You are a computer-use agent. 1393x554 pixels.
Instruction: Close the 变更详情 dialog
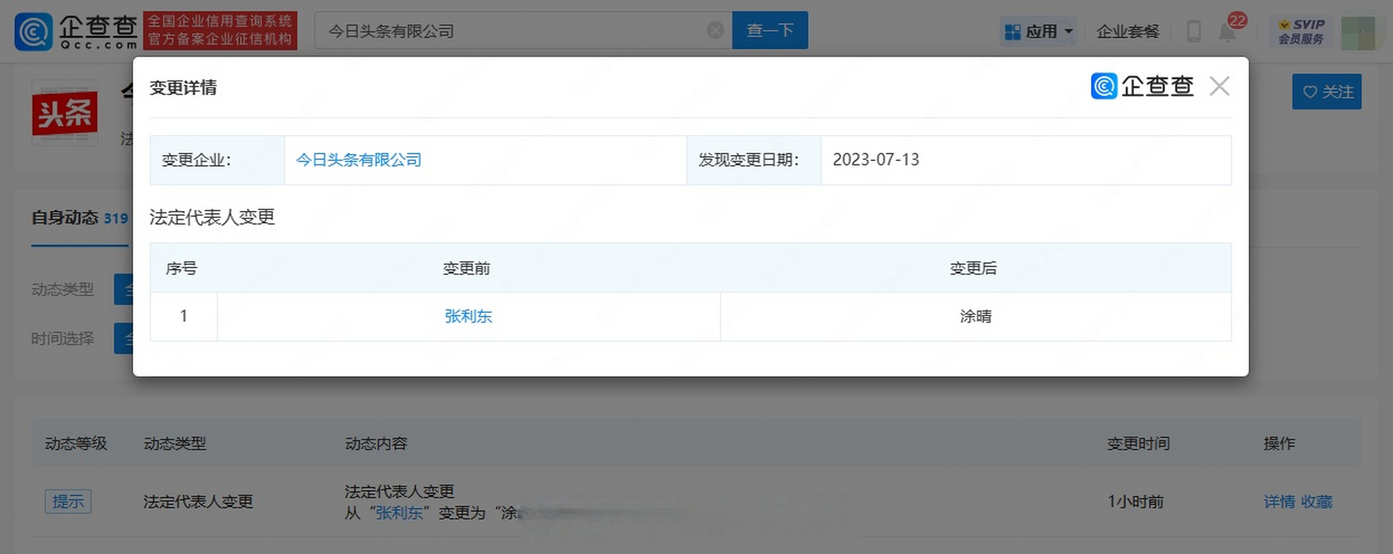pos(1219,86)
